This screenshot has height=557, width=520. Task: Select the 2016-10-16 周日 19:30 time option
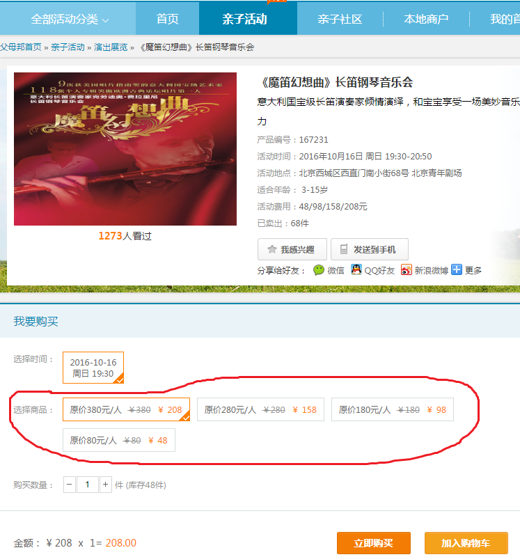(93, 368)
